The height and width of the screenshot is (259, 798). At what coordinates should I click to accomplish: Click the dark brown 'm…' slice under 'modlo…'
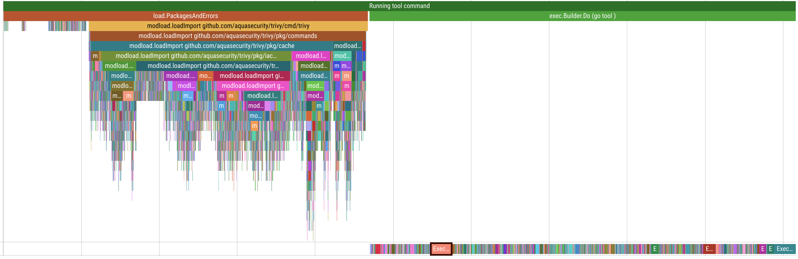[x=117, y=96]
